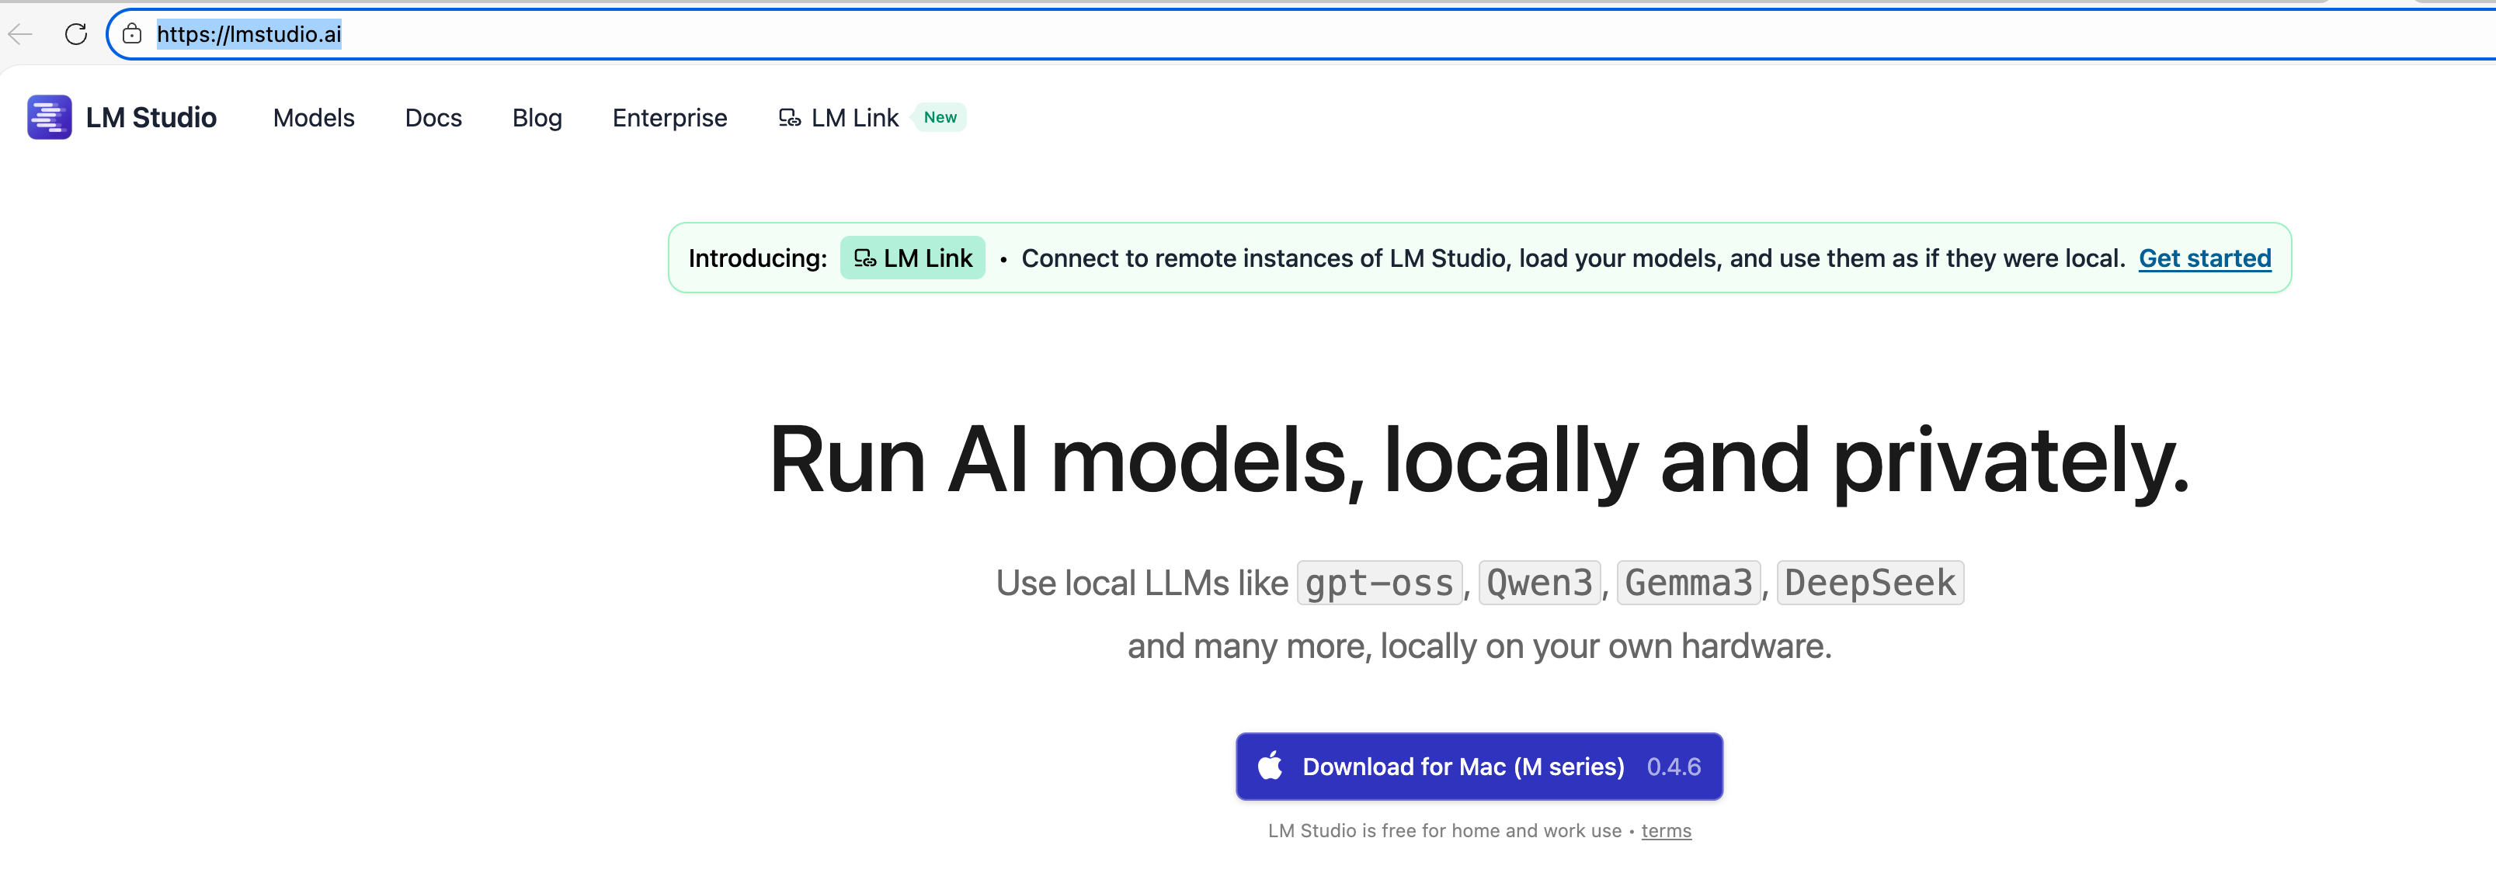
Task: Click the LM Studio purple logo icon
Action: 50,117
